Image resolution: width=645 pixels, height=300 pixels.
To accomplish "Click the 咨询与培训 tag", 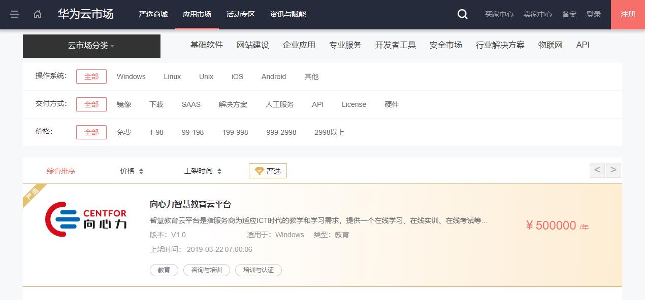I will pyautogui.click(x=207, y=270).
